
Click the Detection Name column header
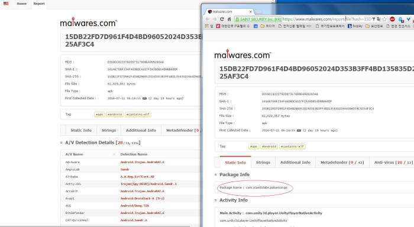134,154
